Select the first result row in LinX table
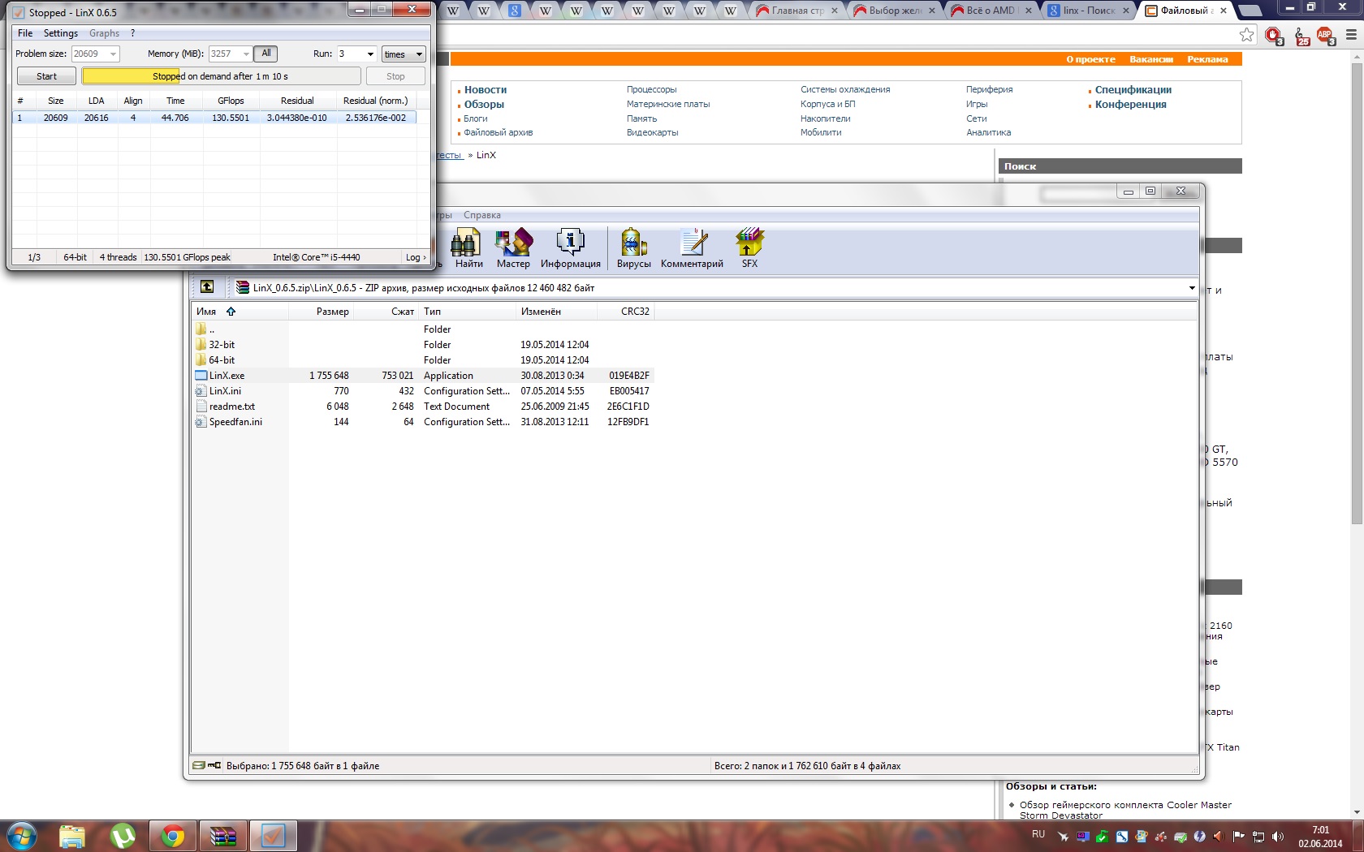The image size is (1364, 852). click(215, 118)
